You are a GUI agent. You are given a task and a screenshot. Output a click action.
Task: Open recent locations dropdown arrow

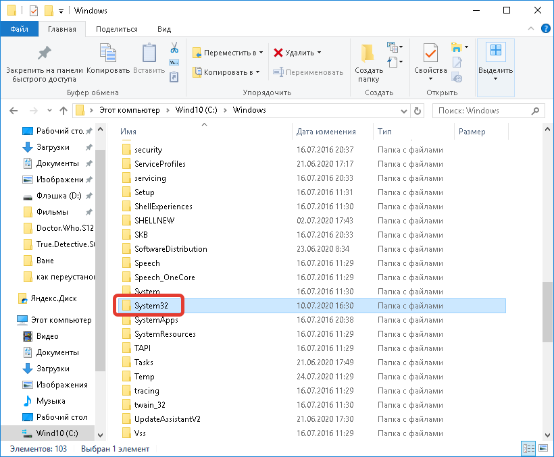click(49, 111)
